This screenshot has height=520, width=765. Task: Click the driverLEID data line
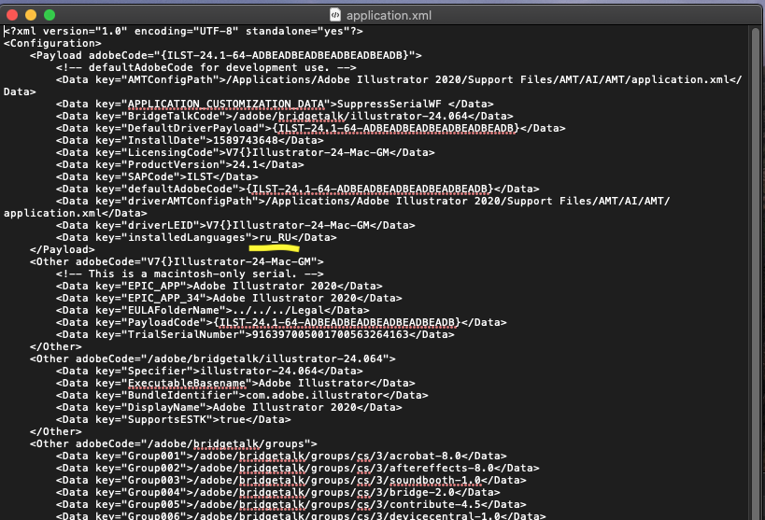235,225
